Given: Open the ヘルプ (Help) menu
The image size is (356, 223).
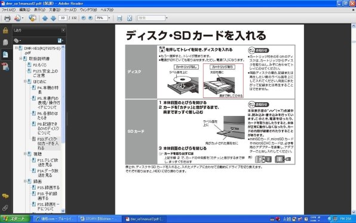Looking at the screenshot, I should [107, 10].
